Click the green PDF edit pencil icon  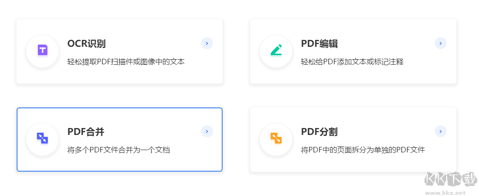point(276,50)
